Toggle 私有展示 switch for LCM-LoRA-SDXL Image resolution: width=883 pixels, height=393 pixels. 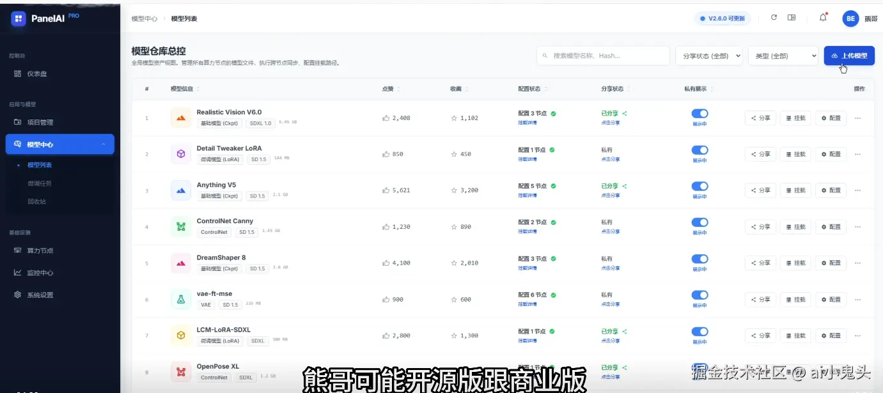click(x=699, y=332)
